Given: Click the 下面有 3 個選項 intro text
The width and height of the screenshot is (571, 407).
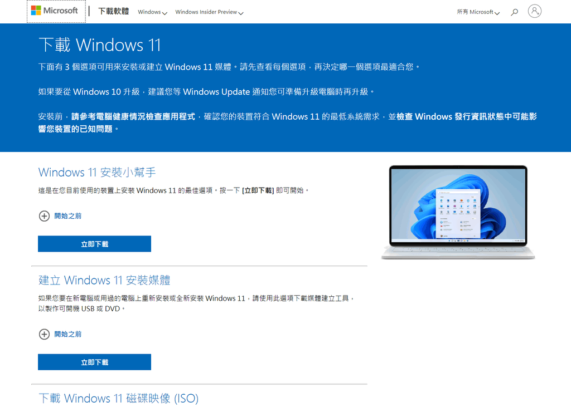Looking at the screenshot, I should pyautogui.click(x=229, y=67).
